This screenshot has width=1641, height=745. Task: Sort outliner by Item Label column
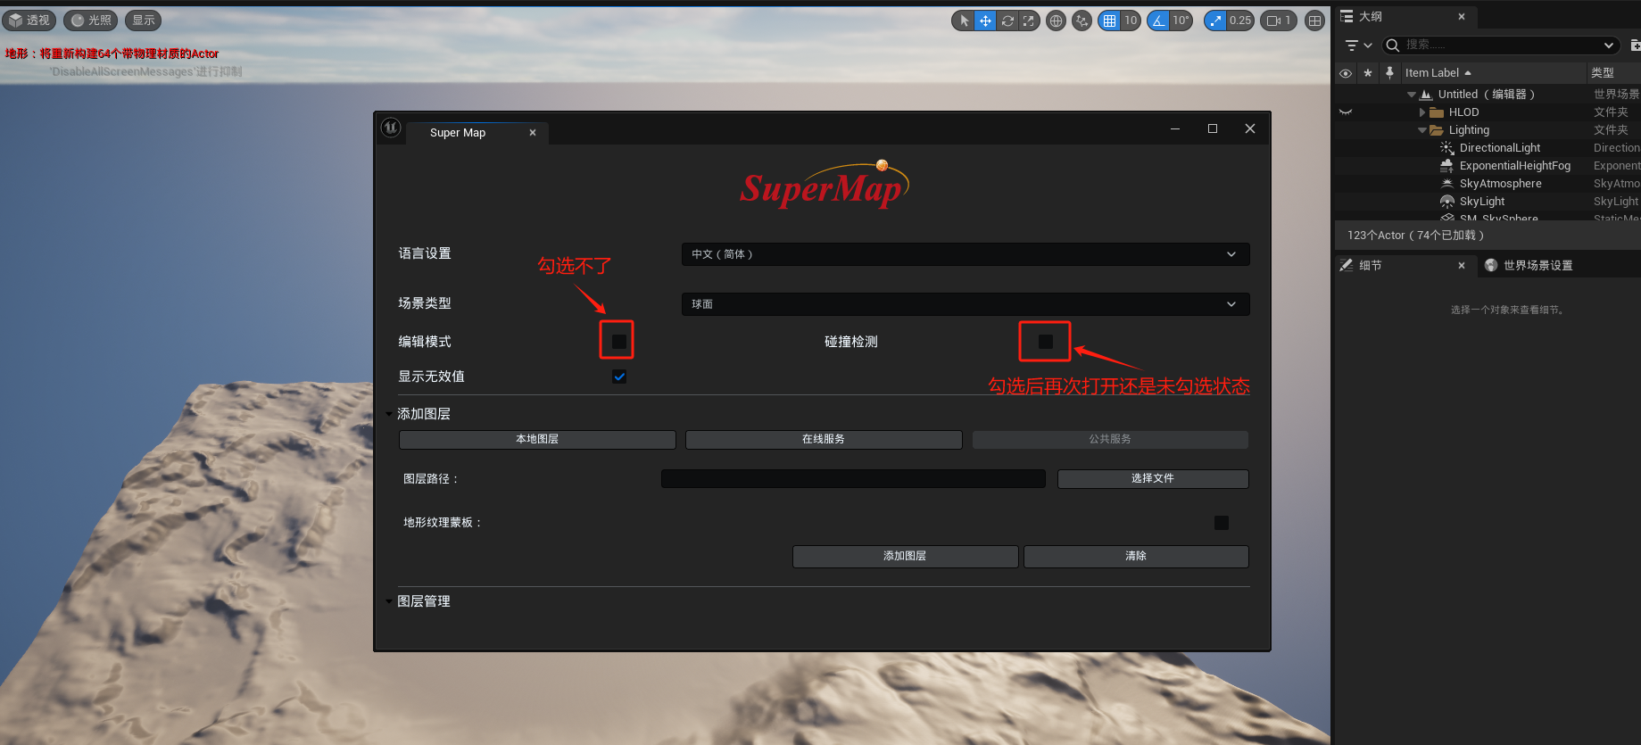coord(1492,72)
